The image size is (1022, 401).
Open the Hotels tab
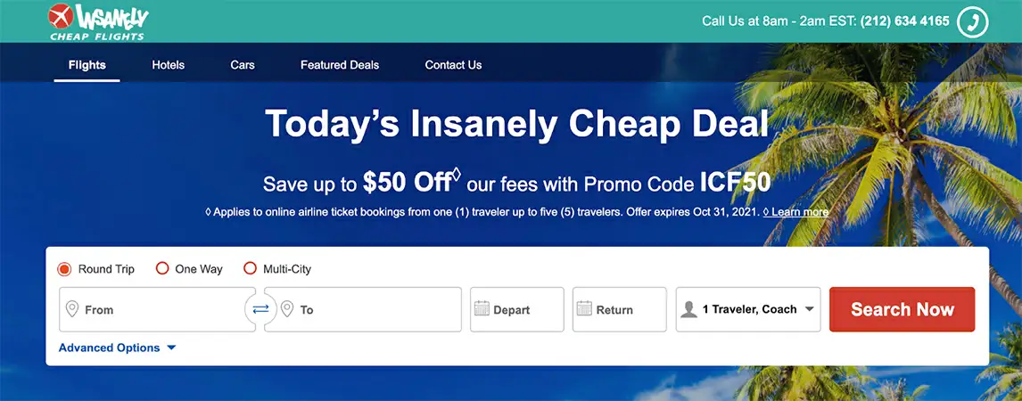pyautogui.click(x=168, y=65)
